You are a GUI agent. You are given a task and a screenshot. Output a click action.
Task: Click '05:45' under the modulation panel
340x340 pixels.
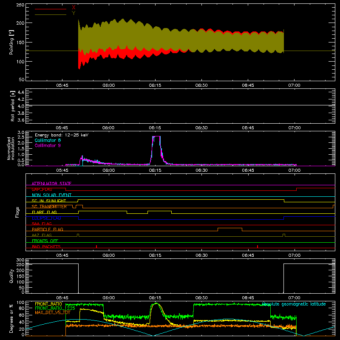pos(62,170)
